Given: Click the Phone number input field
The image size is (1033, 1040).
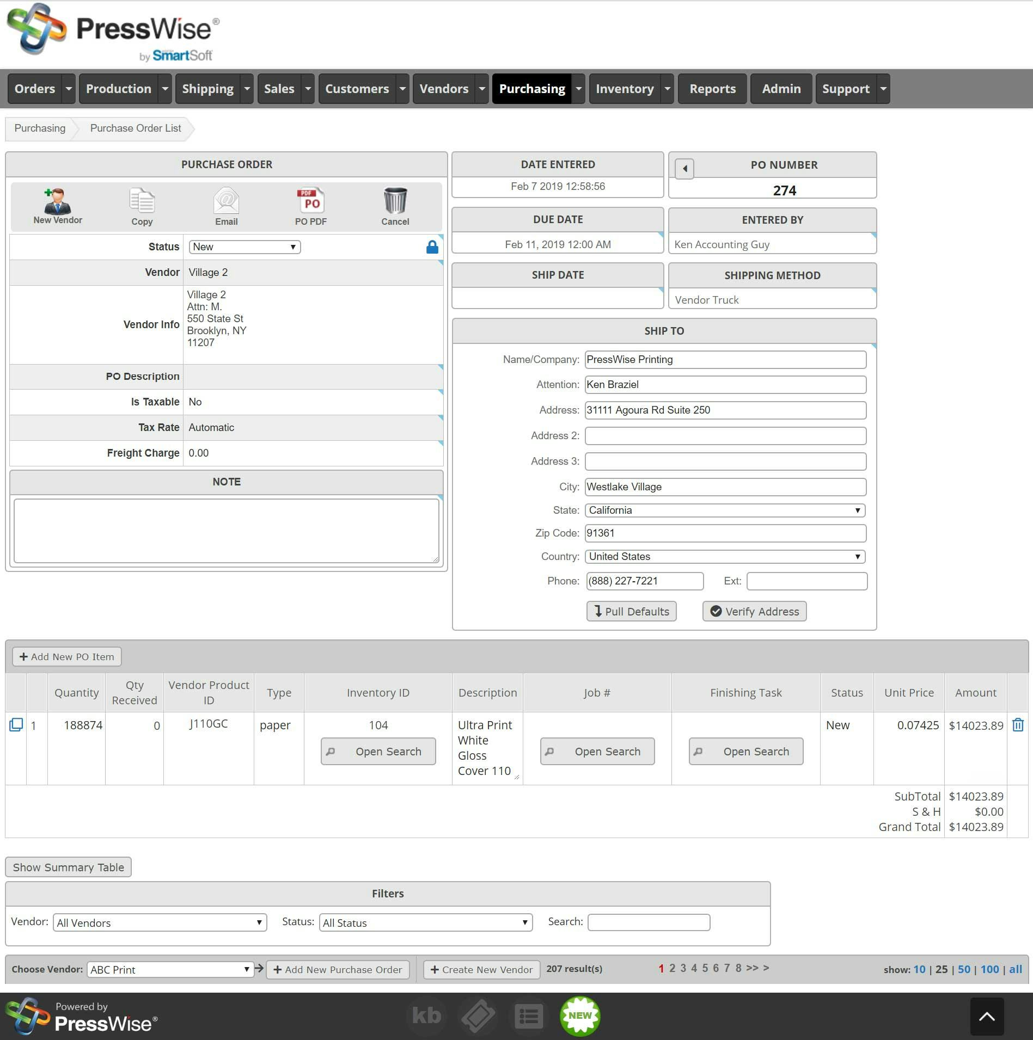Looking at the screenshot, I should [645, 581].
